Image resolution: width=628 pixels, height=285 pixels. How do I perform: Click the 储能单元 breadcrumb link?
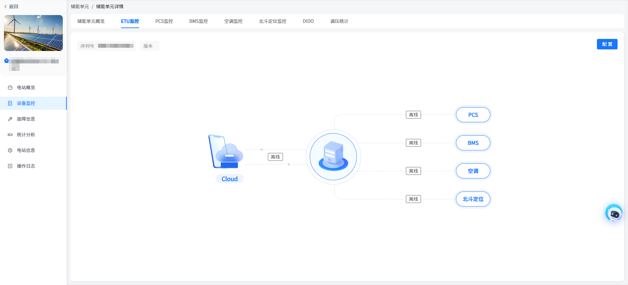click(80, 7)
